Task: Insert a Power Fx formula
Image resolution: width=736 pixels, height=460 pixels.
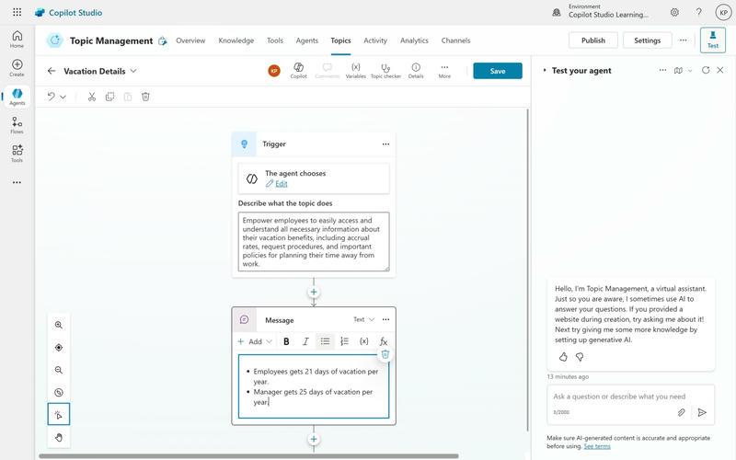Action: coord(384,341)
